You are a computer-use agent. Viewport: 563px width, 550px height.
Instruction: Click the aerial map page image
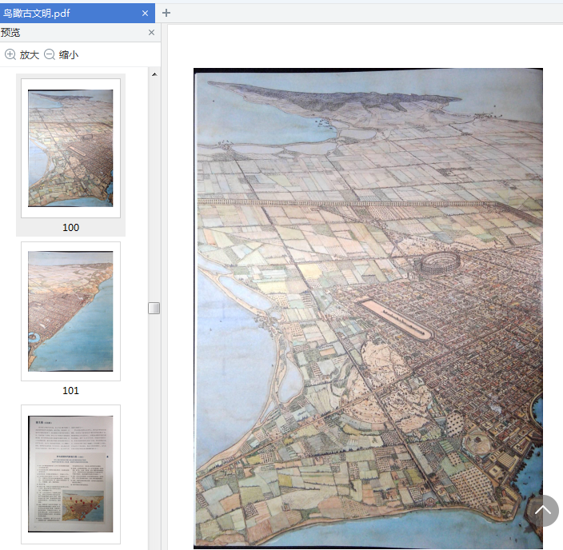click(x=369, y=308)
